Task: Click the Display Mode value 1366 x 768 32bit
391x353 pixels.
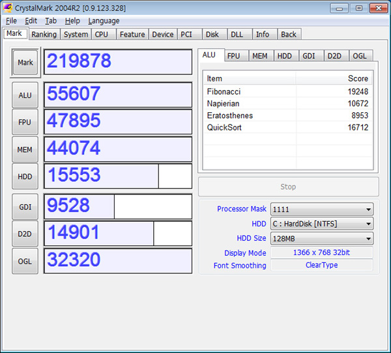Action: 322,253
